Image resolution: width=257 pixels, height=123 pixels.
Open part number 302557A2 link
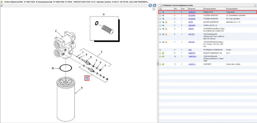click(192, 12)
